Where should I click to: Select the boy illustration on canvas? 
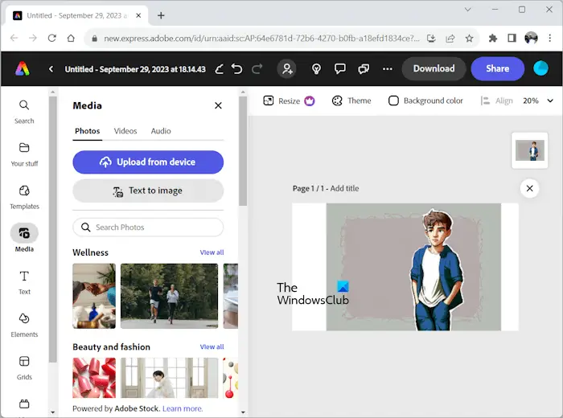pos(438,270)
